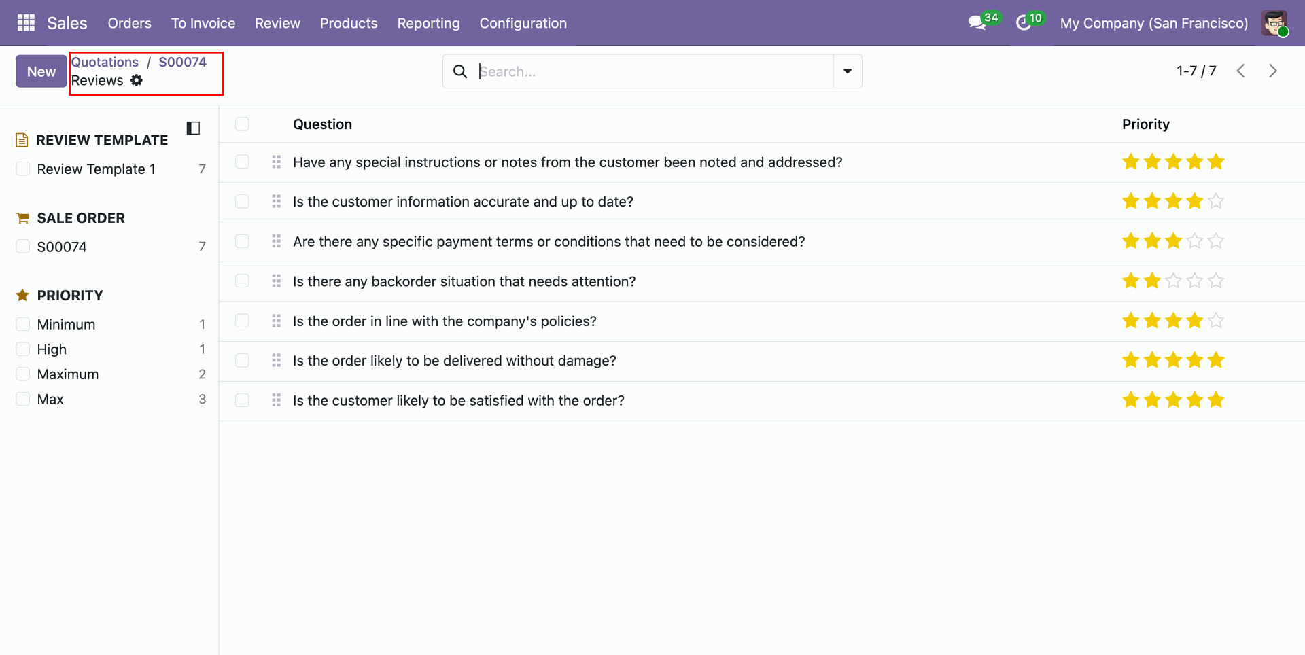Open the Review menu
Image resolution: width=1305 pixels, height=655 pixels.
[277, 23]
